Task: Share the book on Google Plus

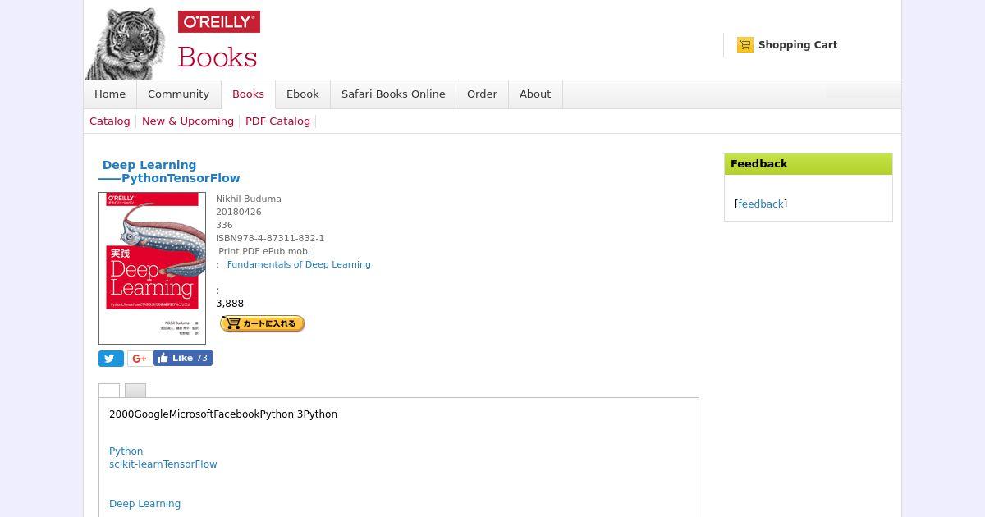Action: click(140, 359)
